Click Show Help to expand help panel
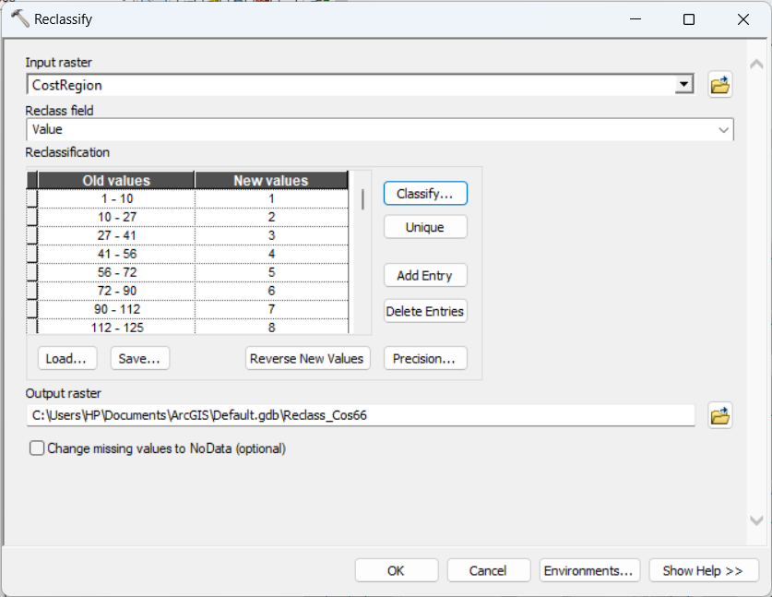This screenshot has height=597, width=772. click(704, 570)
